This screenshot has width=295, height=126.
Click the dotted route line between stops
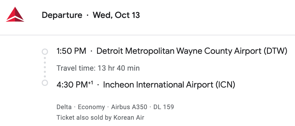[45, 67]
